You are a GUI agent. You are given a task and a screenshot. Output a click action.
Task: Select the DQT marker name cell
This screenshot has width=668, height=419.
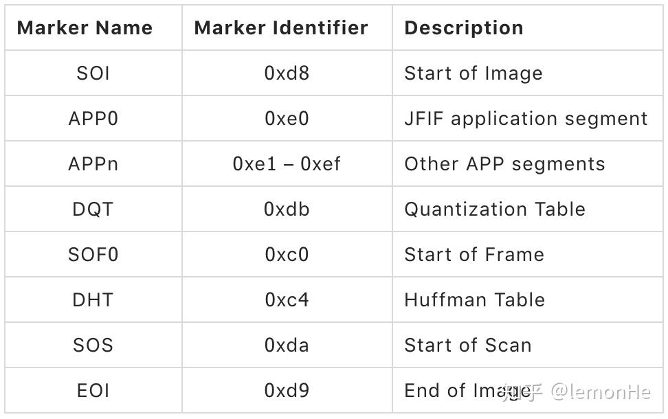tap(93, 209)
